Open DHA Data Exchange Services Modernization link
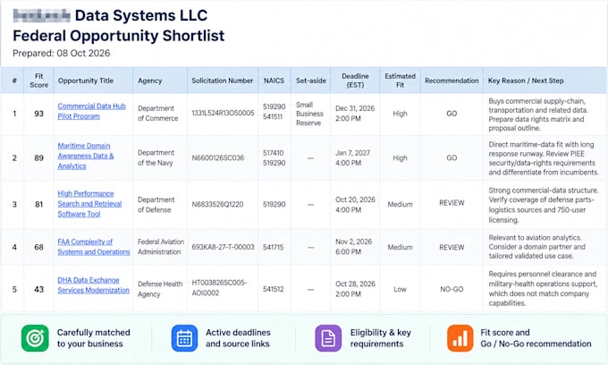This screenshot has width=608, height=365. point(94,285)
